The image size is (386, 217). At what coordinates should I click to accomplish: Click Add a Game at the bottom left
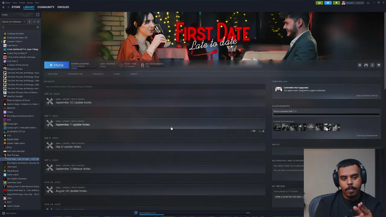coord(9,213)
